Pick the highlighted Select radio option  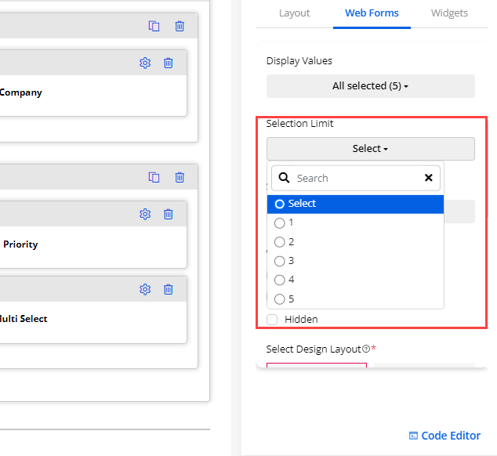pyautogui.click(x=280, y=204)
